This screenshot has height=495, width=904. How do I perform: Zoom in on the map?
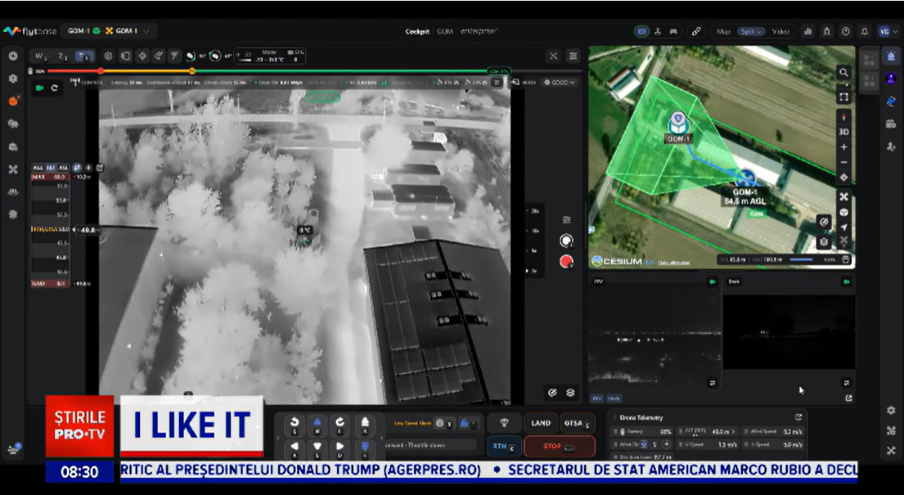coord(843,147)
